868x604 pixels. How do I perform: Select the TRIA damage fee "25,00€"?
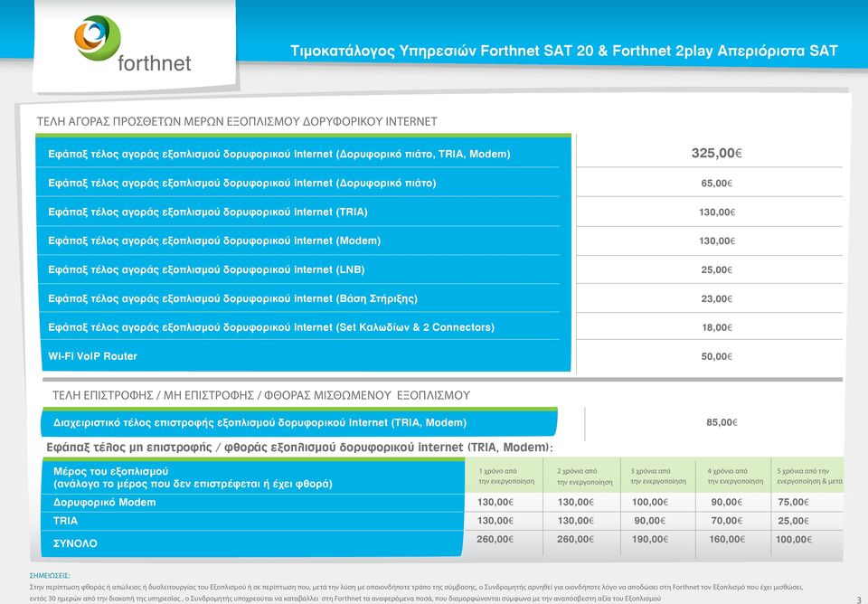point(793,521)
